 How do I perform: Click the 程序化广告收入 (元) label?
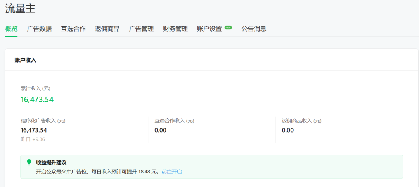click(x=43, y=121)
